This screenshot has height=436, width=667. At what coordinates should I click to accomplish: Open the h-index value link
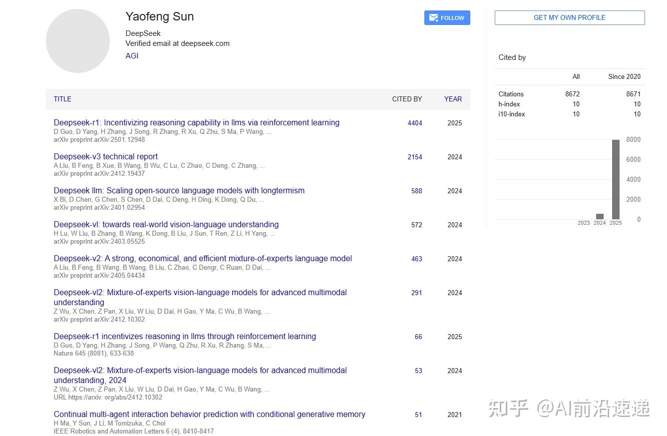click(576, 104)
